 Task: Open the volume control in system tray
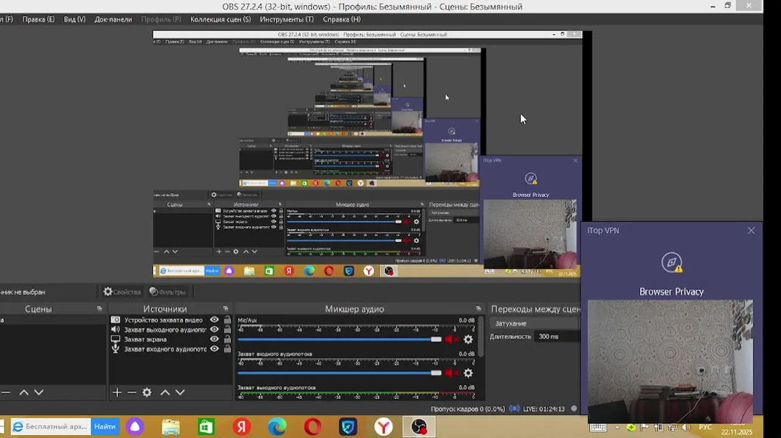click(x=686, y=428)
